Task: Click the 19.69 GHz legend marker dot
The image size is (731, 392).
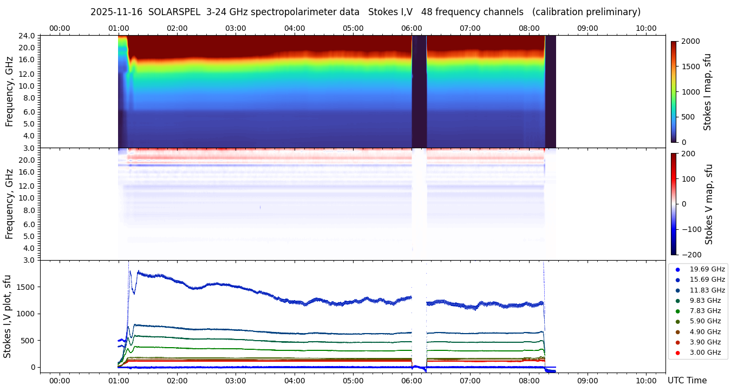Action: tap(677, 269)
